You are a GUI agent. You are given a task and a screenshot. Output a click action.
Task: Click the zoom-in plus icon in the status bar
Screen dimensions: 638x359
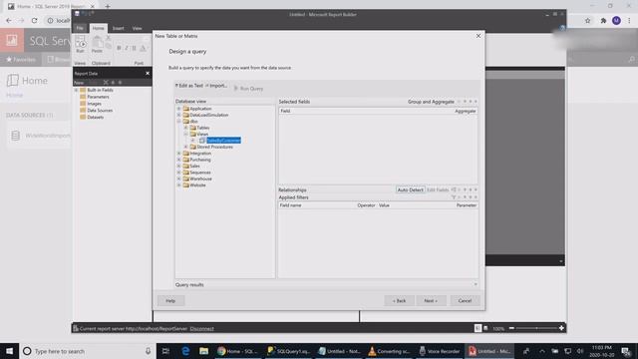coord(561,328)
